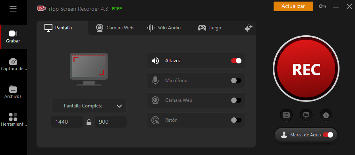Click the license key icon
The image size is (355, 155).
[322, 6]
